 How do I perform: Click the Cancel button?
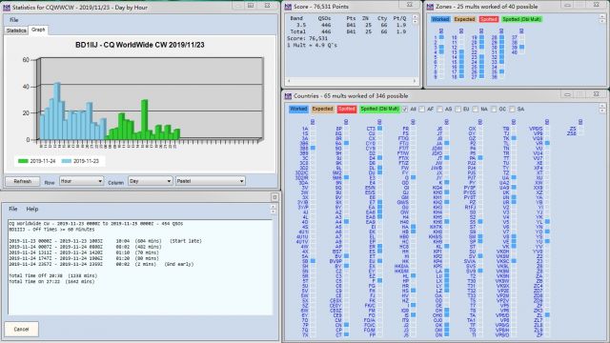tap(21, 329)
